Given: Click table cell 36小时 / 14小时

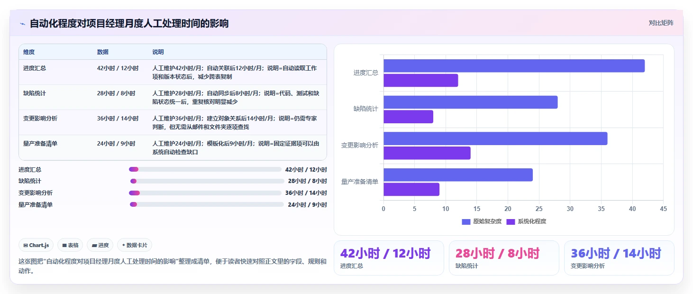Looking at the screenshot, I should click(x=118, y=118).
